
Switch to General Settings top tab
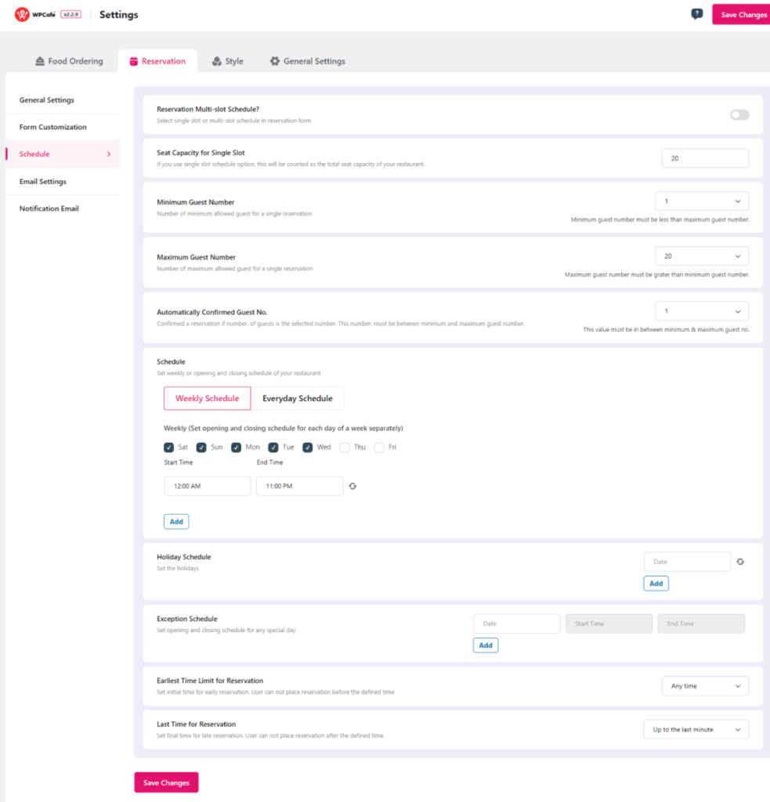pyautogui.click(x=308, y=61)
